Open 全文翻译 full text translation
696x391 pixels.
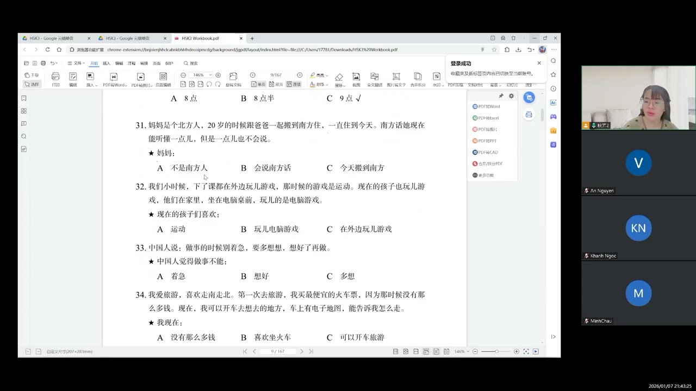pos(375,80)
